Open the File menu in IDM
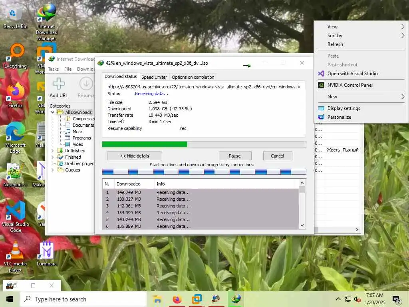The width and height of the screenshot is (409, 307). click(x=68, y=69)
